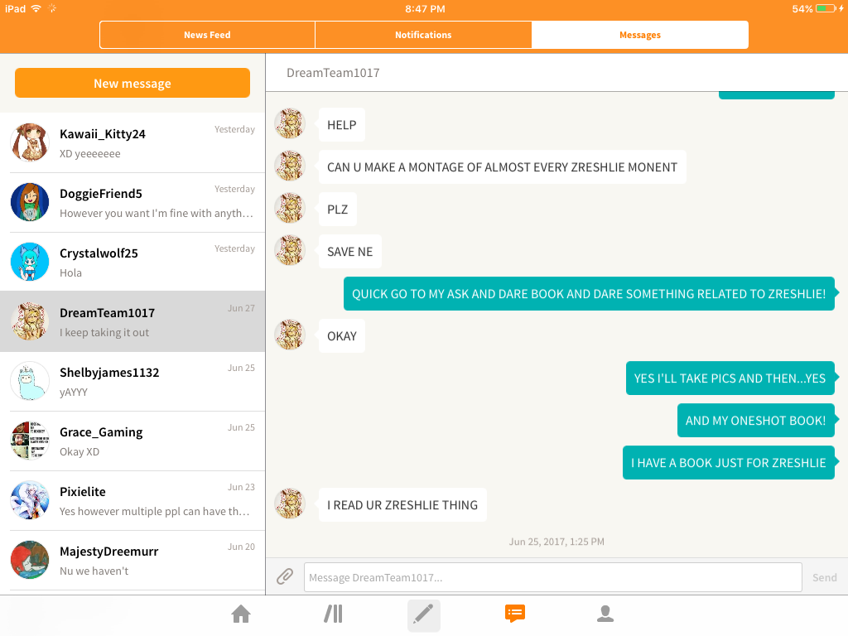Open the Pixielite conversation

(x=132, y=501)
